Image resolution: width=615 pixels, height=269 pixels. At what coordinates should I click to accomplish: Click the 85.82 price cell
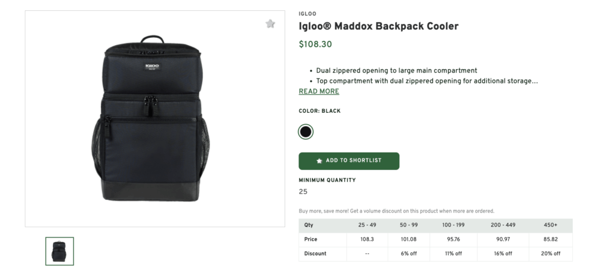point(551,239)
